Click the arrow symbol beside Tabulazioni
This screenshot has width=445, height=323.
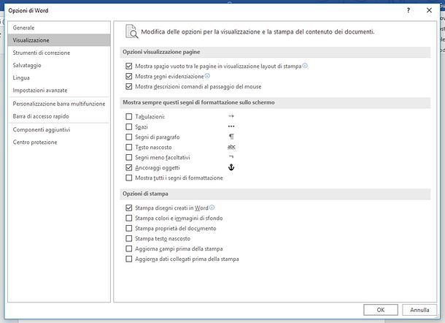231,116
